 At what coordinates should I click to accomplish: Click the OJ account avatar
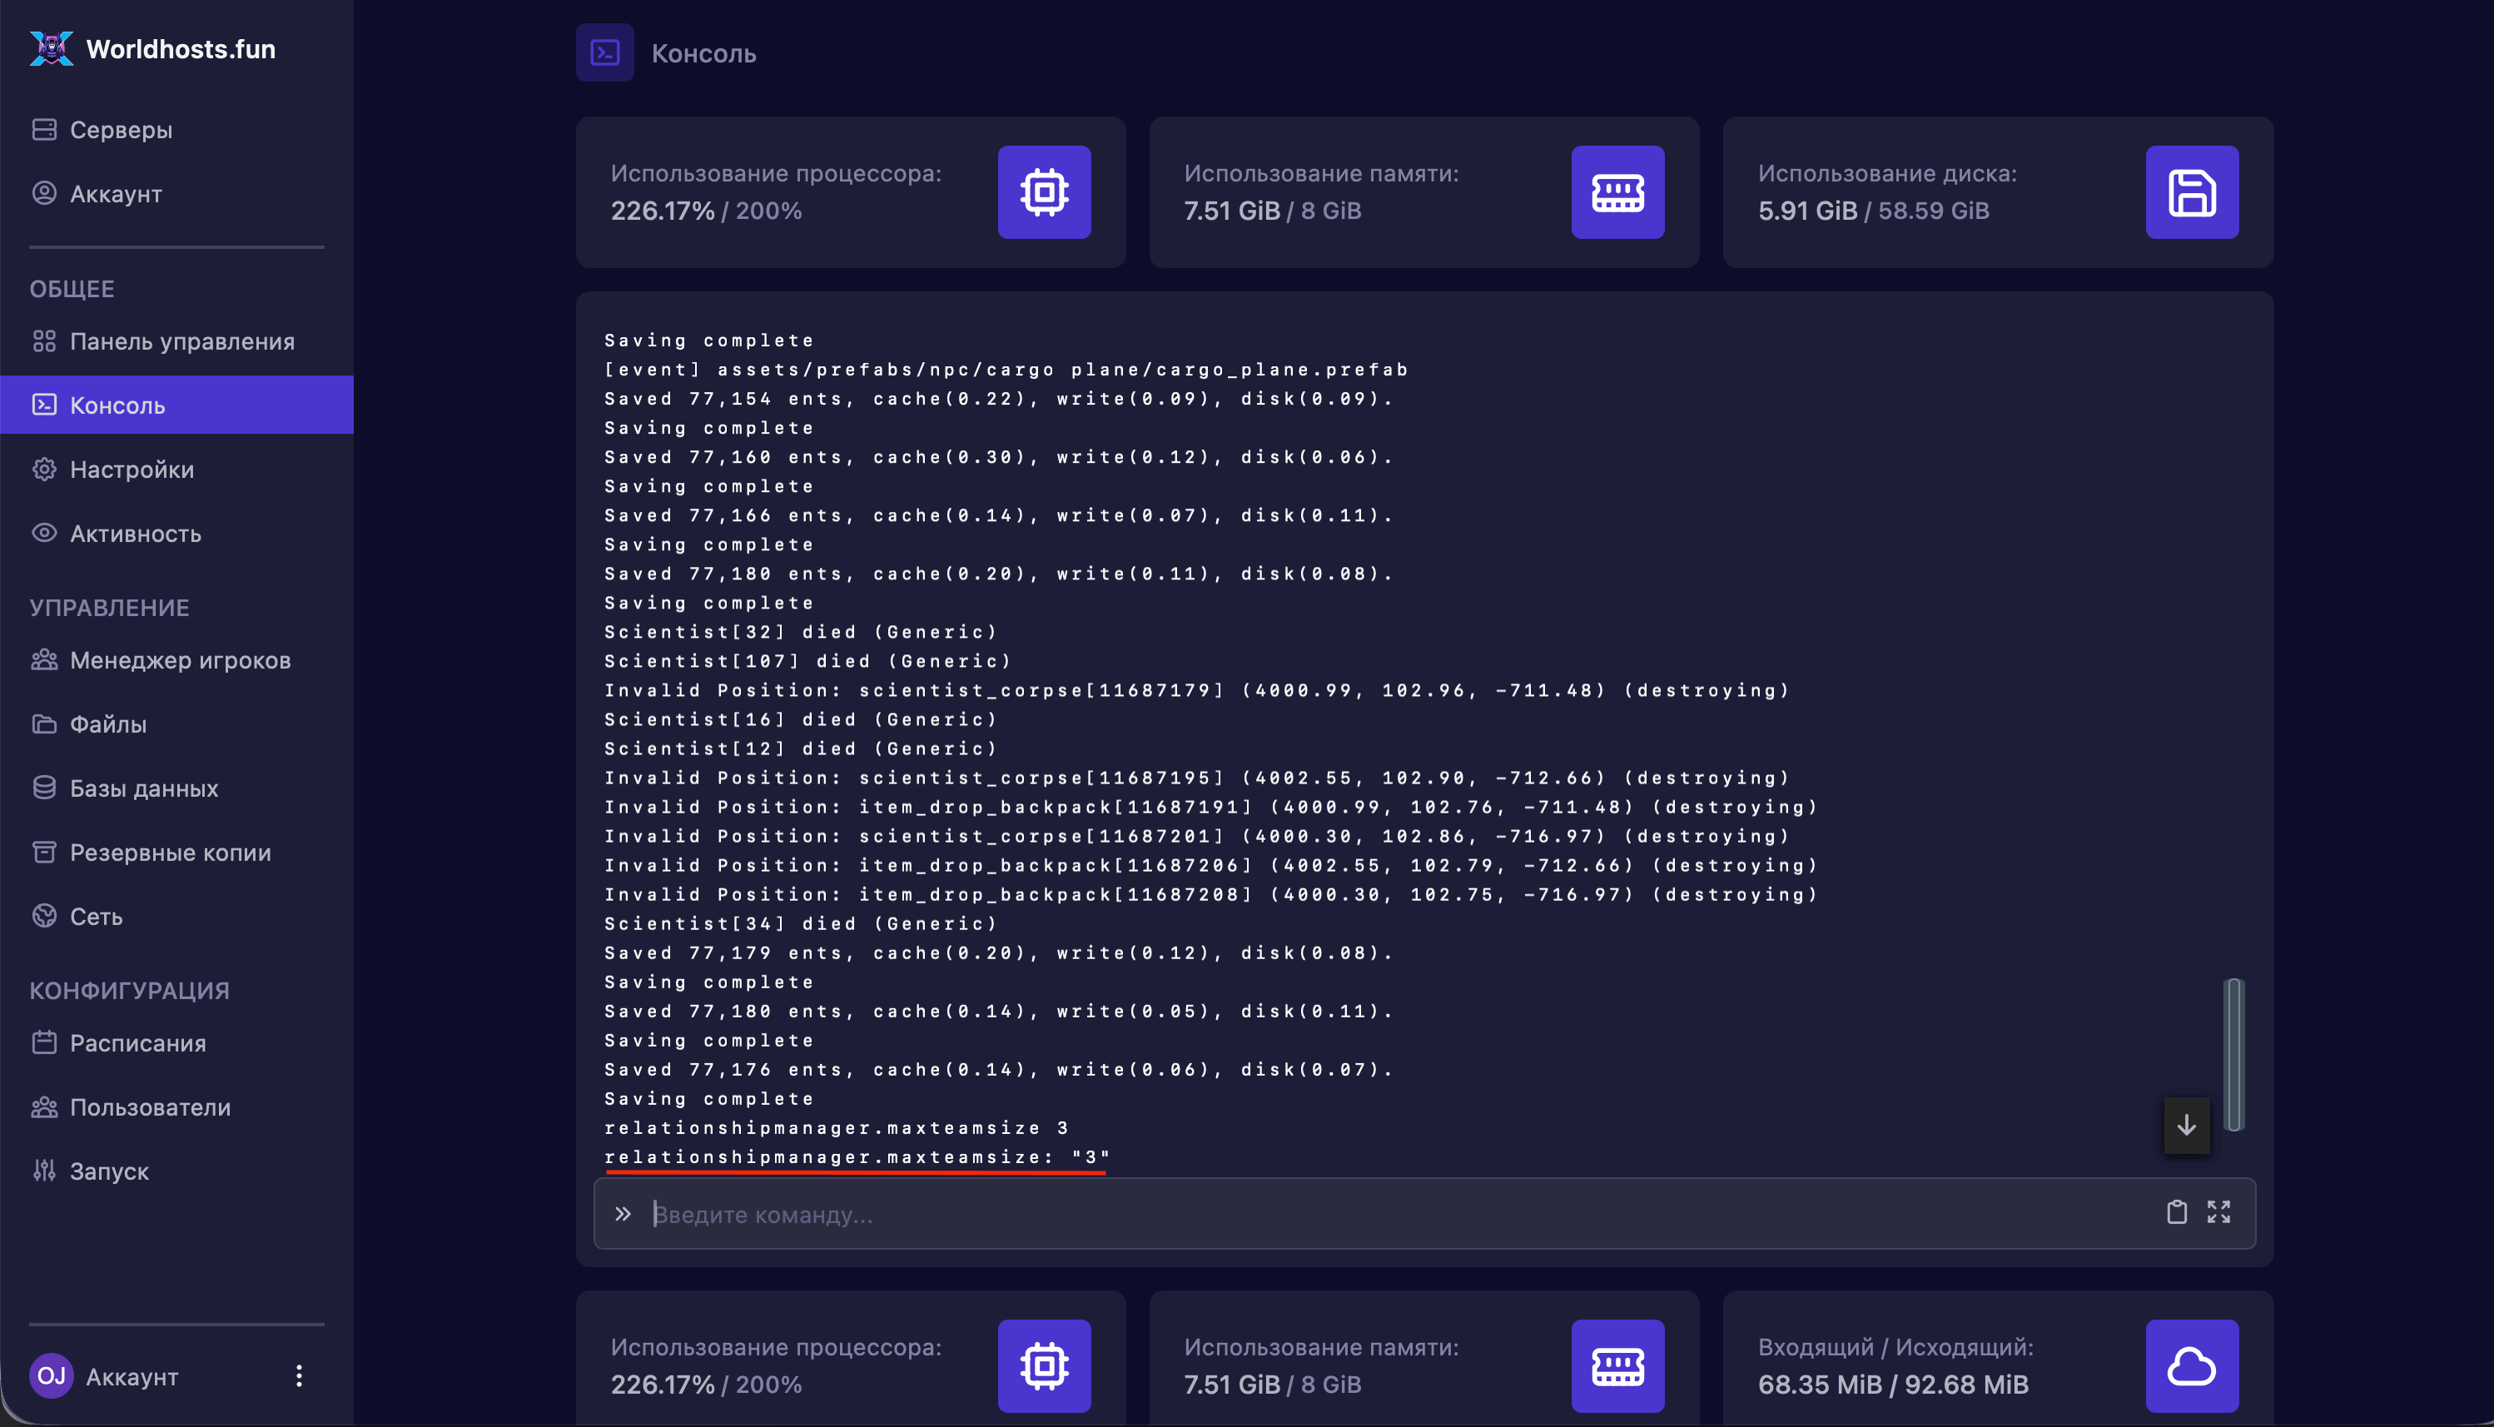[51, 1376]
